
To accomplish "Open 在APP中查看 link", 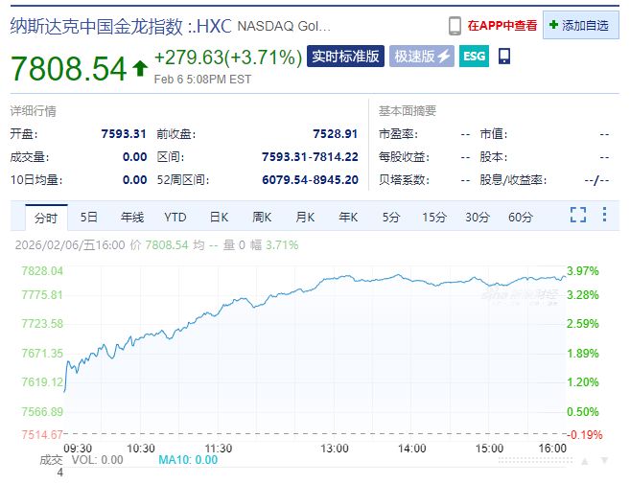I will point(502,26).
